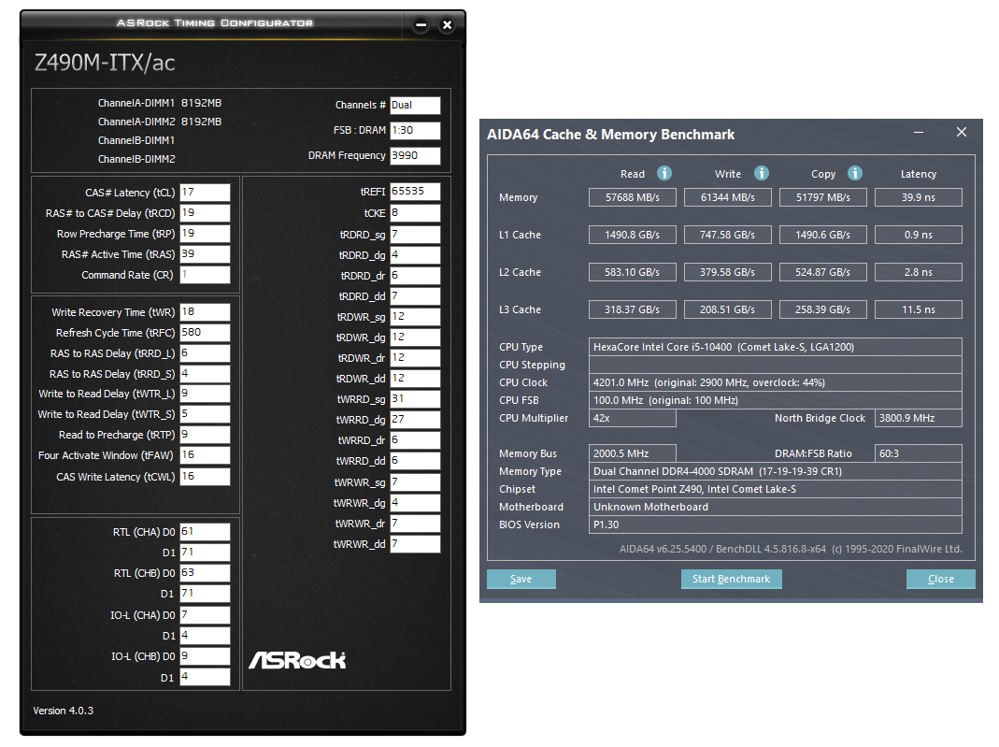Click the CPU Clock value 4201.0 MHz
This screenshot has height=747, width=999.
tap(776, 382)
